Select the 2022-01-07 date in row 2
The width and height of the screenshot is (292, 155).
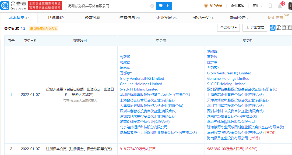30,149
